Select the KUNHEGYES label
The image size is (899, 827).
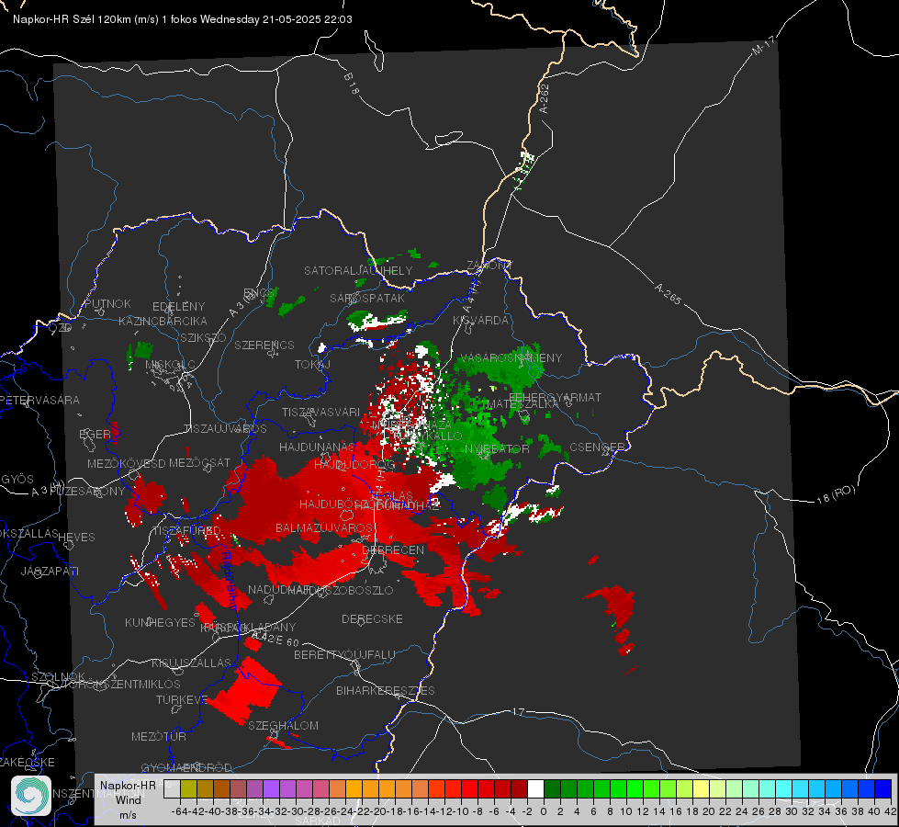(160, 622)
